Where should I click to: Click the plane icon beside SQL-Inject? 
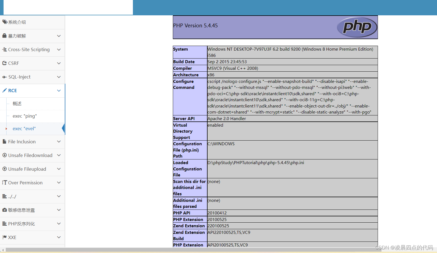5,77
